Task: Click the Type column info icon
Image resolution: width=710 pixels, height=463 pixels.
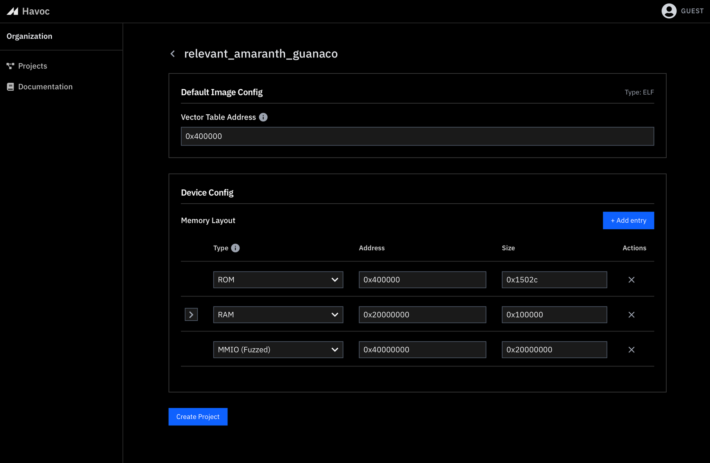Action: click(x=235, y=248)
